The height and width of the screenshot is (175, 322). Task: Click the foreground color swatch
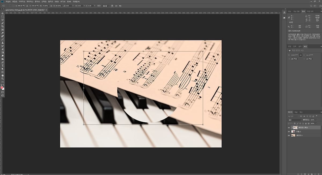point(2,87)
